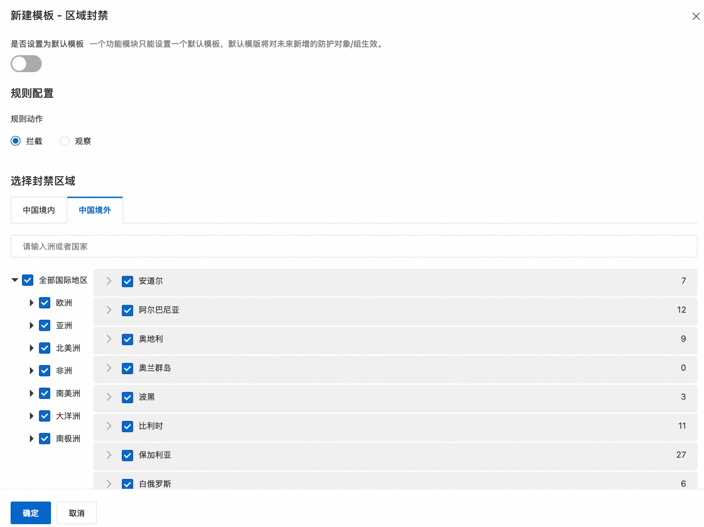Expand the 比利时 row chevron
The width and height of the screenshot is (704, 527).
(x=109, y=426)
